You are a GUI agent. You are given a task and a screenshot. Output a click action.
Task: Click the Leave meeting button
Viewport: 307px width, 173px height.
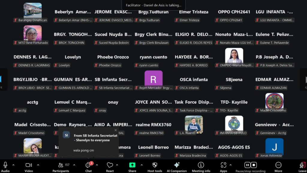[302, 166]
